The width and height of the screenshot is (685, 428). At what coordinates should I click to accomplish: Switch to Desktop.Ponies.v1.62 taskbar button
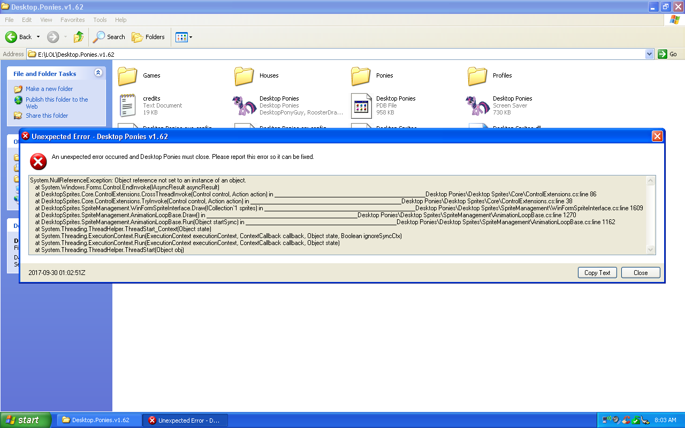(100, 420)
